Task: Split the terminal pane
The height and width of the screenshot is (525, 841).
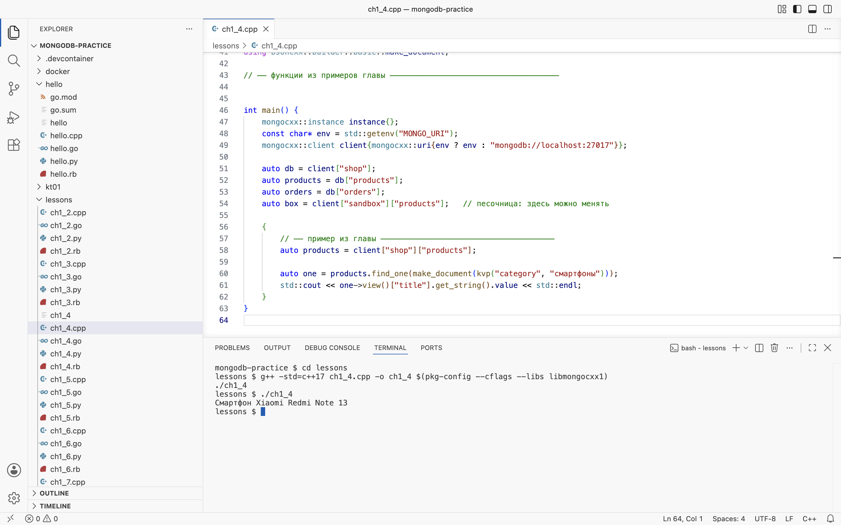Action: click(759, 348)
